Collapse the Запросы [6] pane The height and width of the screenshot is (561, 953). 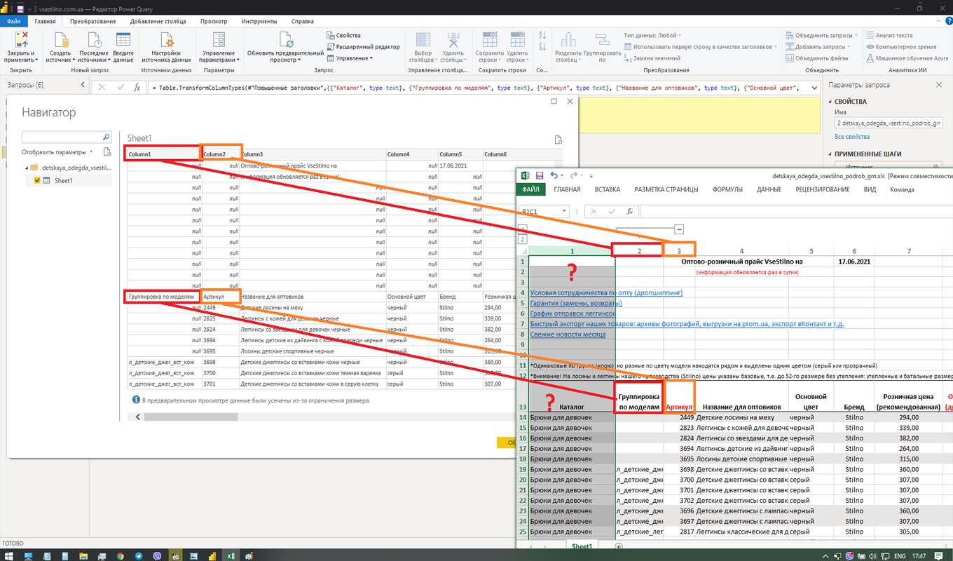[83, 85]
